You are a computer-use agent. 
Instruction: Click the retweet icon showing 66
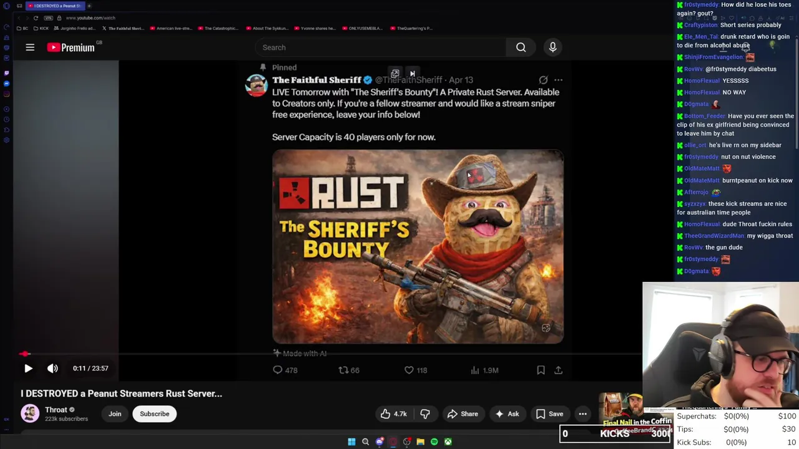[343, 370]
